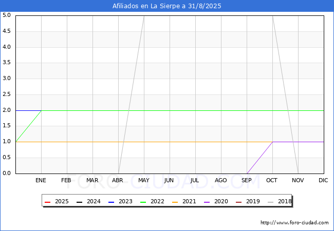This screenshot has width=334, height=231.
Task: Click the 0.0 y-axis tick label
Action: point(7,174)
